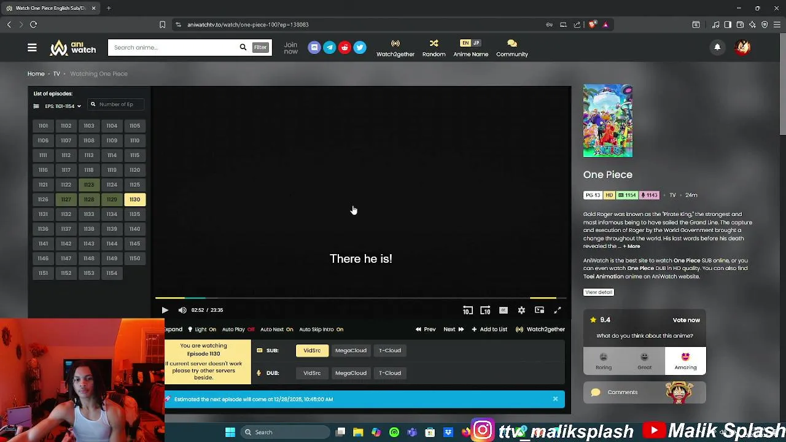Open the video player settings gear
Image resolution: width=786 pixels, height=442 pixels.
521,310
